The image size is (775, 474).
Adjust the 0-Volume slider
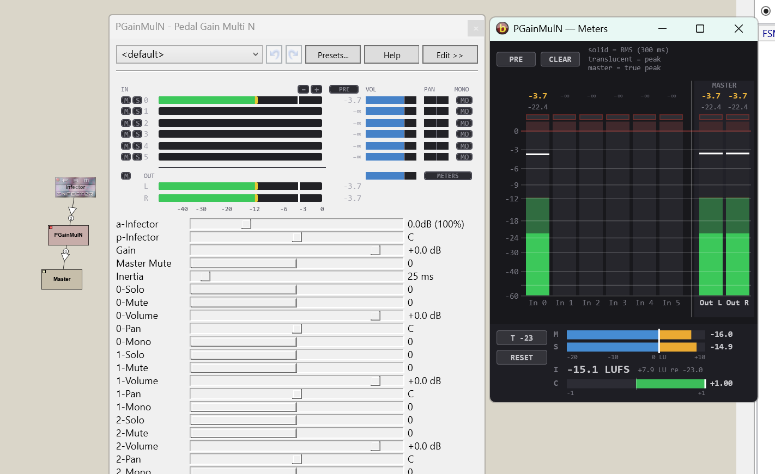296,316
